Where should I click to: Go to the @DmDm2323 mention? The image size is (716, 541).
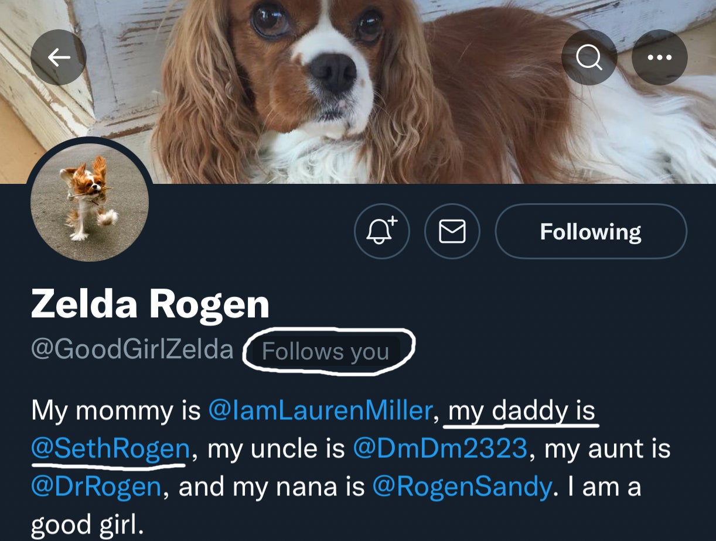click(439, 448)
